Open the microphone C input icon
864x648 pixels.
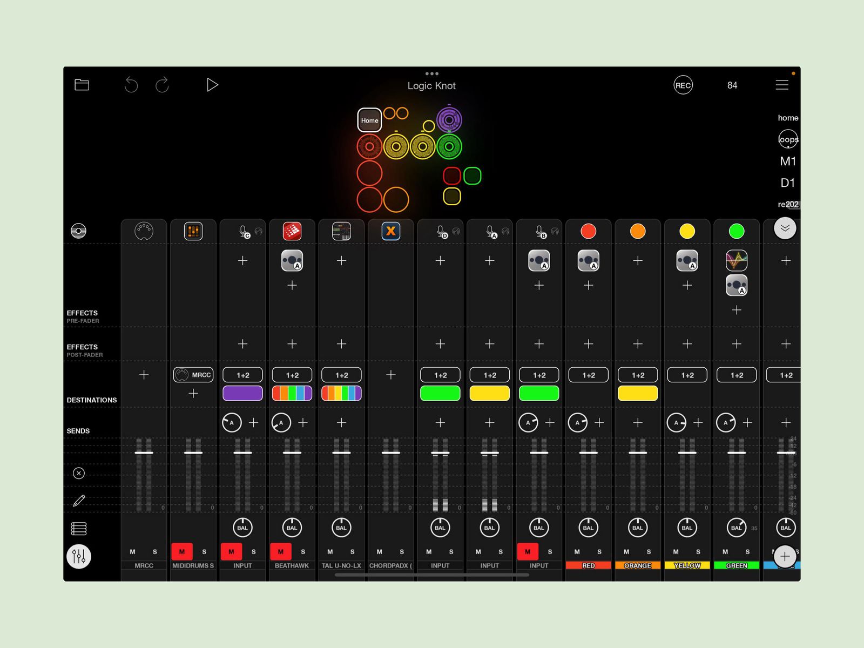click(x=244, y=232)
